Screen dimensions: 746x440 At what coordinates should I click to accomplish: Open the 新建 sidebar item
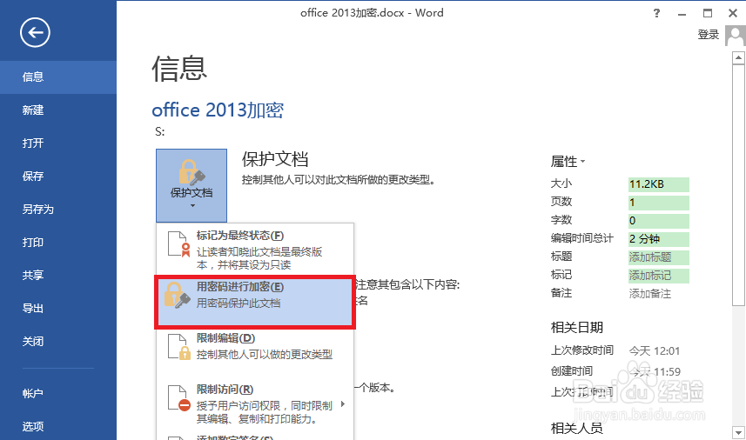[x=58, y=110]
